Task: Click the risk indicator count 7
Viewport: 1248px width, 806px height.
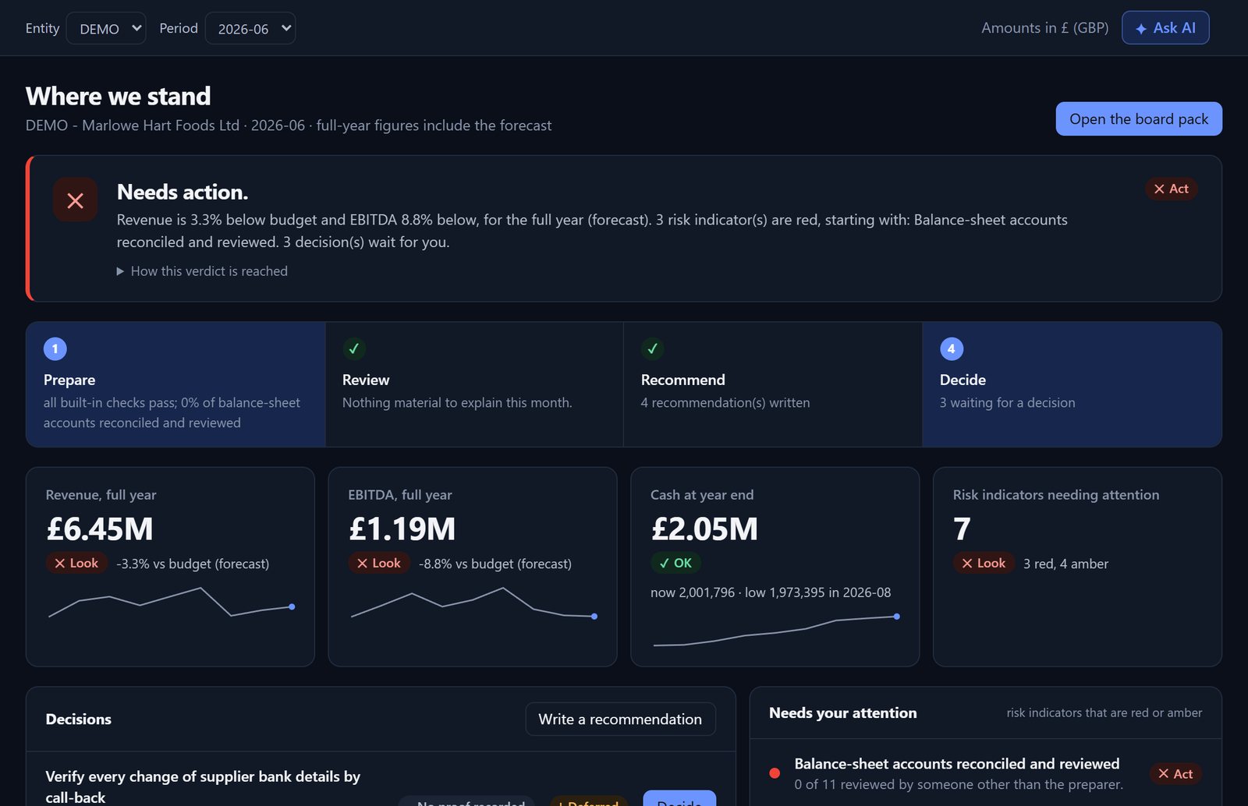Action: point(962,529)
